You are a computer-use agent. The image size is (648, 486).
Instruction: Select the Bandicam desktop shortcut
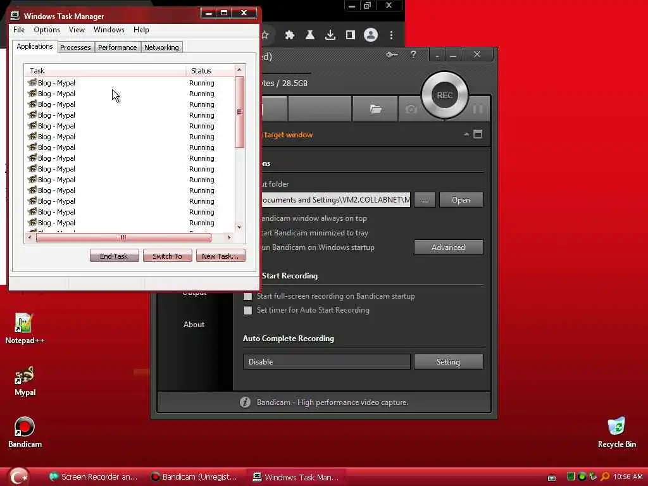click(x=25, y=433)
